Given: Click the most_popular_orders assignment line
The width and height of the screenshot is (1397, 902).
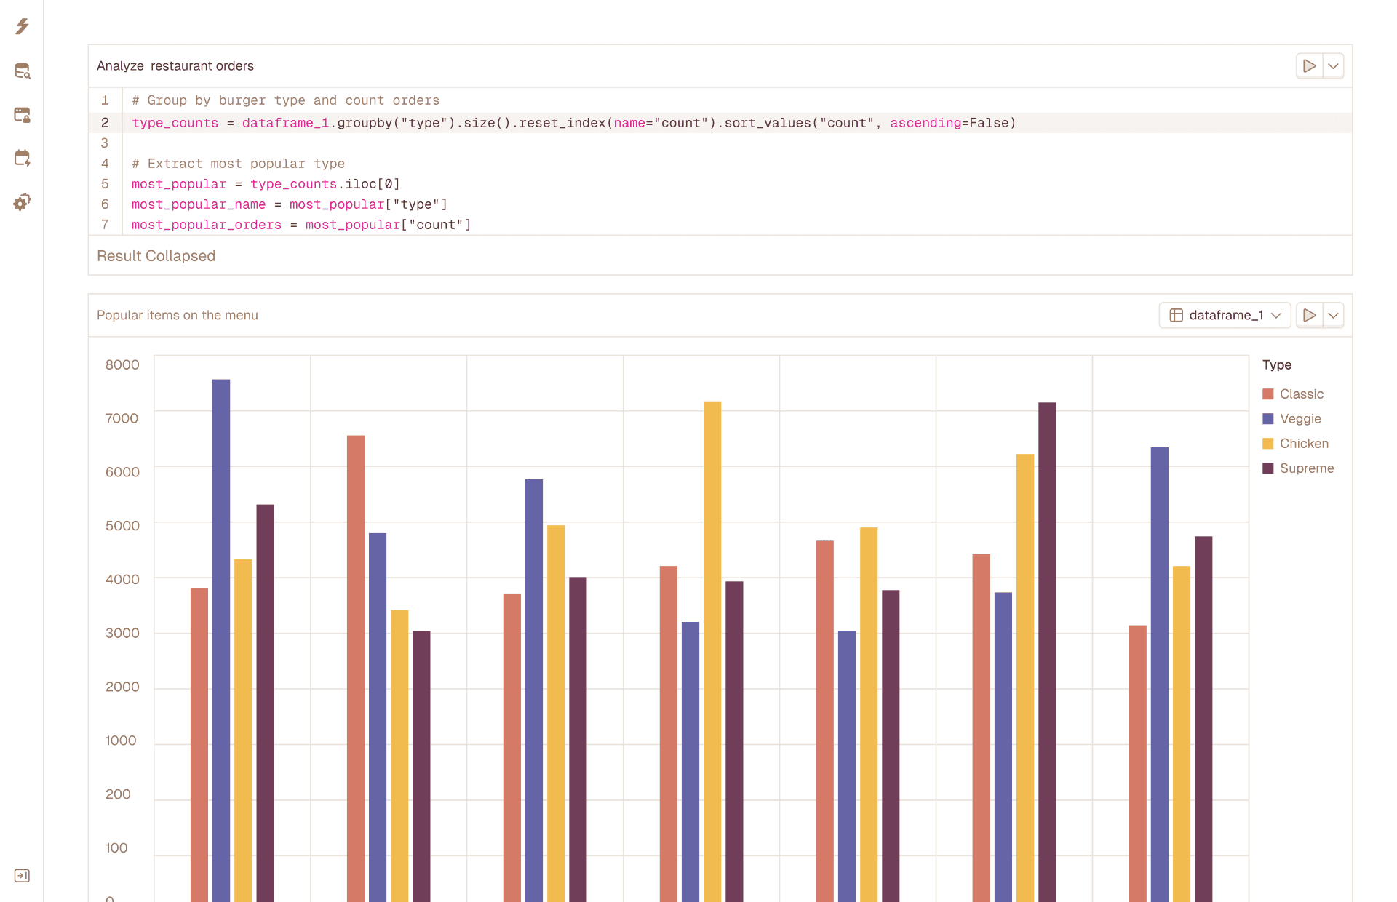Looking at the screenshot, I should pyautogui.click(x=301, y=225).
